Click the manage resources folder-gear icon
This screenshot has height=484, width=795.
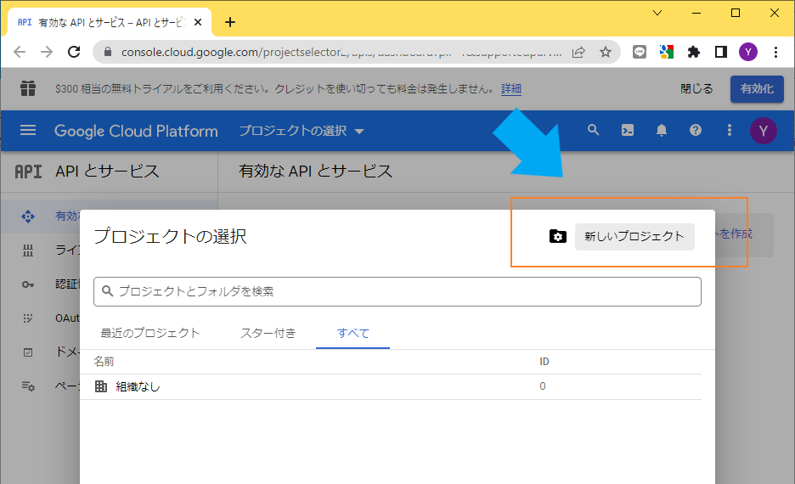558,236
